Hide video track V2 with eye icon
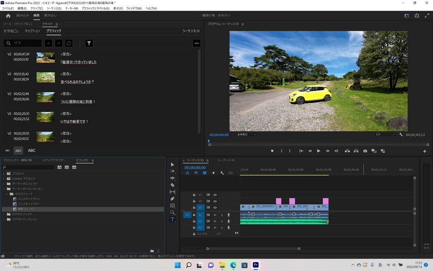Screen dimensions: 433x271 click(x=215, y=201)
